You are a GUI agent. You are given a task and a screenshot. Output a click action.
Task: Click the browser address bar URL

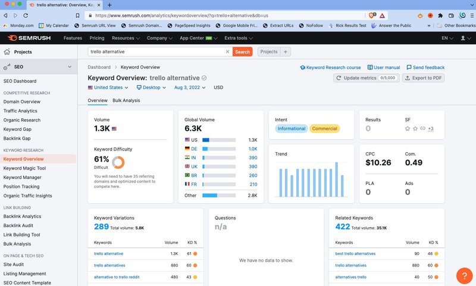click(181, 15)
